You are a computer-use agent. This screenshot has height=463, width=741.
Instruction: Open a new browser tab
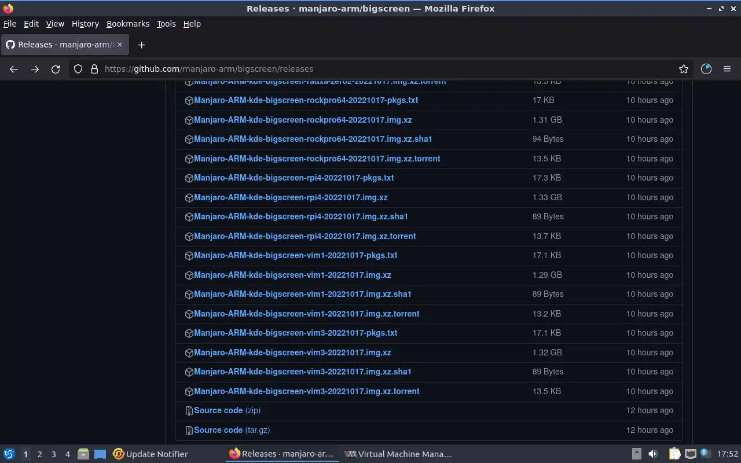coord(141,45)
